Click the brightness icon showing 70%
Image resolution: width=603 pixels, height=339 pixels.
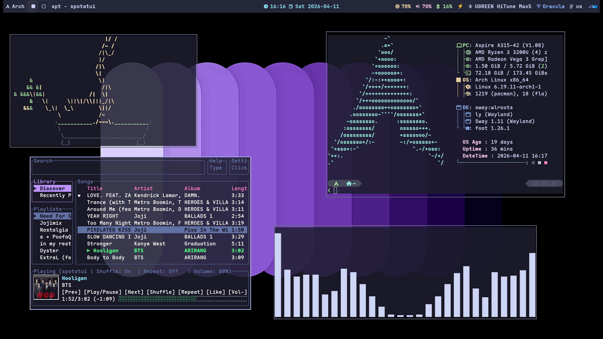tap(397, 7)
